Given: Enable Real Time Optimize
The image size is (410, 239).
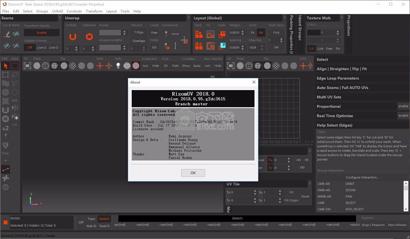Looking at the screenshot, I should (x=403, y=115).
